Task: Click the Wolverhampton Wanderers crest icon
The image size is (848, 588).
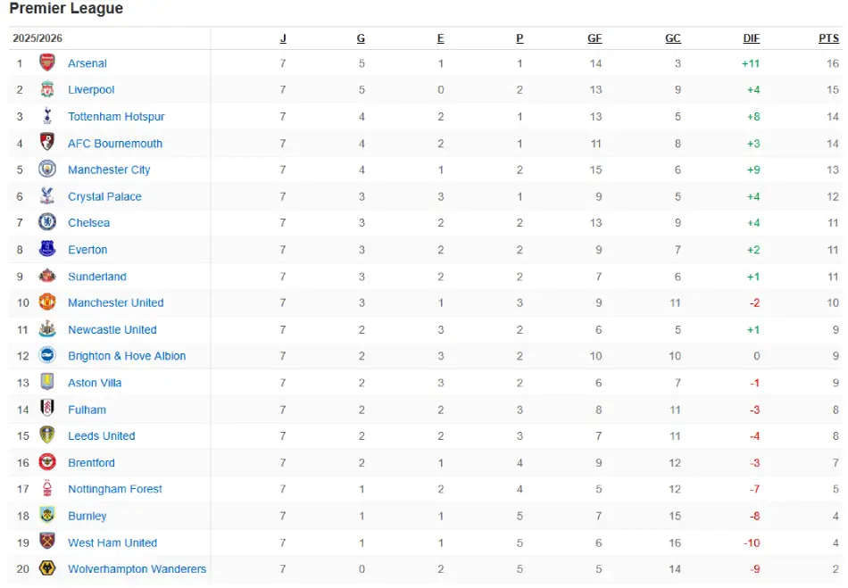Action: click(x=47, y=568)
